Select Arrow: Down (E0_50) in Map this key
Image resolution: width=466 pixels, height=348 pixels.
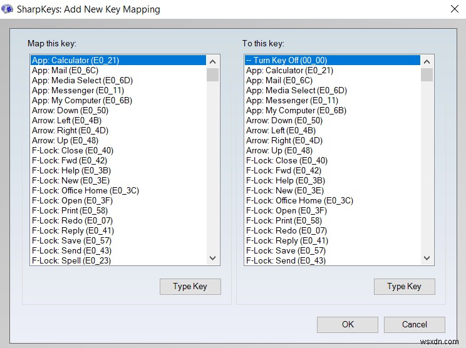pos(118,110)
